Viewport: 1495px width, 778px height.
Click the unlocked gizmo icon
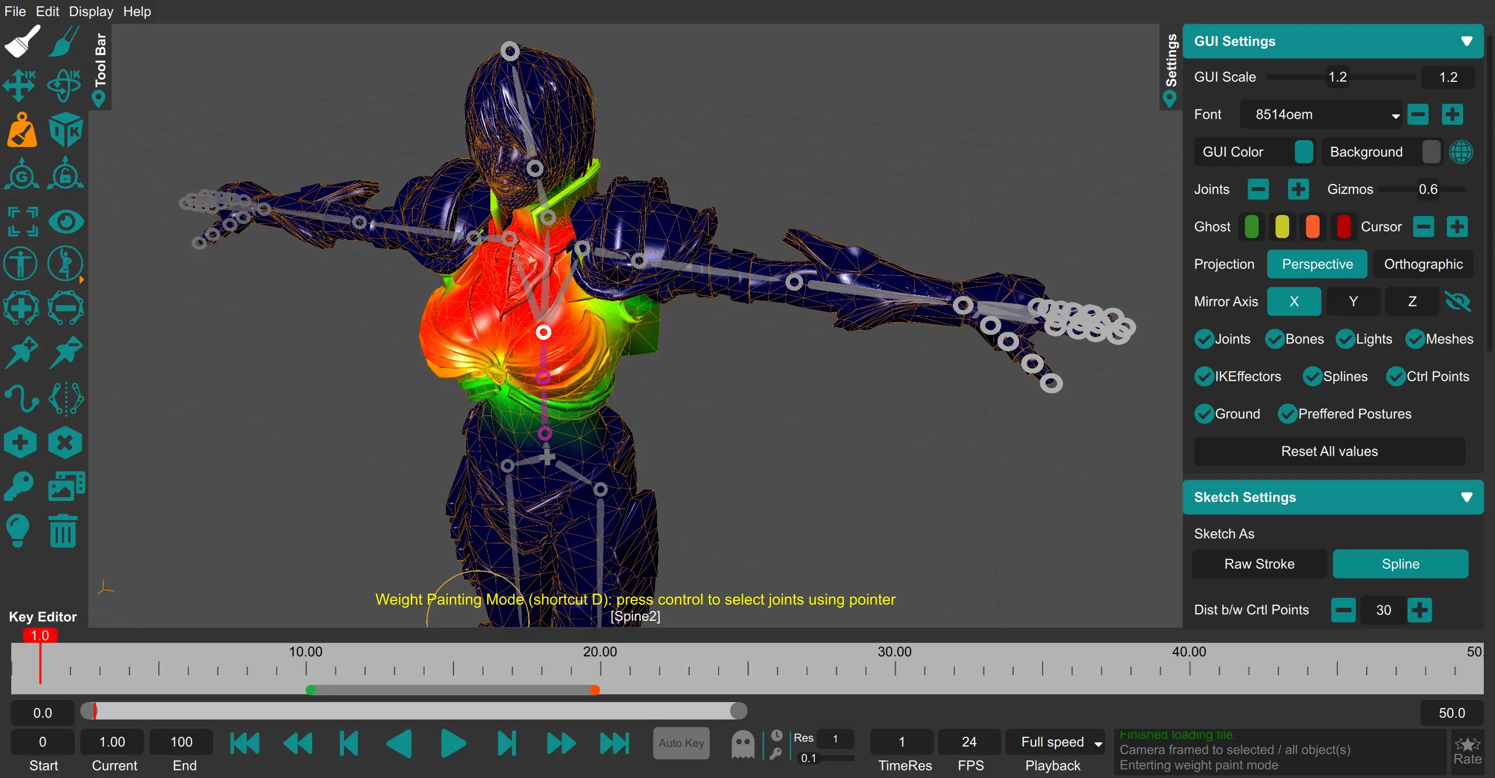[x=65, y=174]
